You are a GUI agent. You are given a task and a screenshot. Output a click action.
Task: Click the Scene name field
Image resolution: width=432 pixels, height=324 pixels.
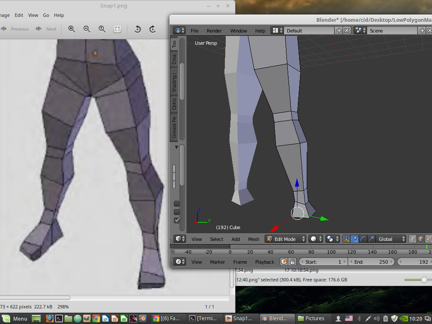tap(392, 30)
